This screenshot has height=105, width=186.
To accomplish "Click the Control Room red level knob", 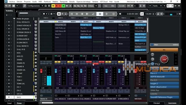I will (x=164, y=59).
